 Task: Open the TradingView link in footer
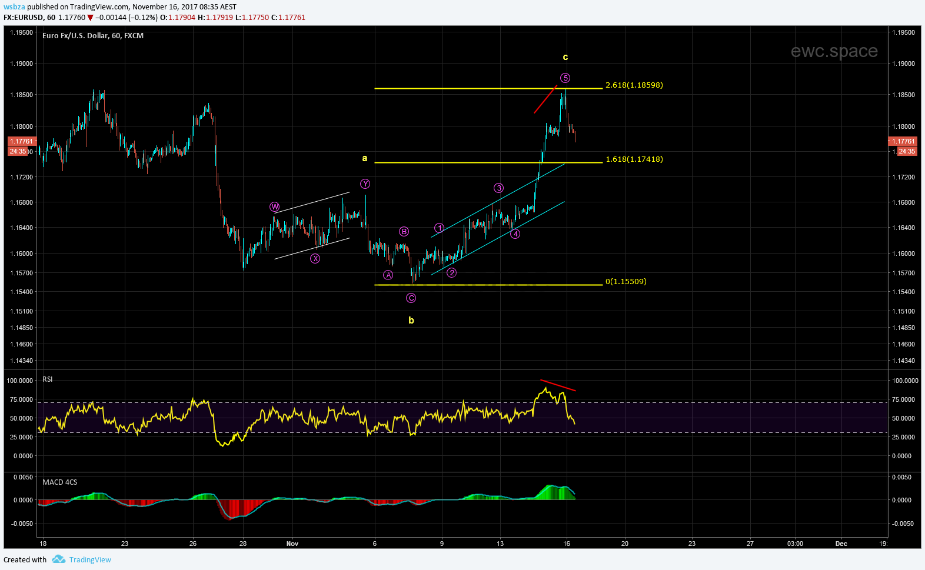90,559
